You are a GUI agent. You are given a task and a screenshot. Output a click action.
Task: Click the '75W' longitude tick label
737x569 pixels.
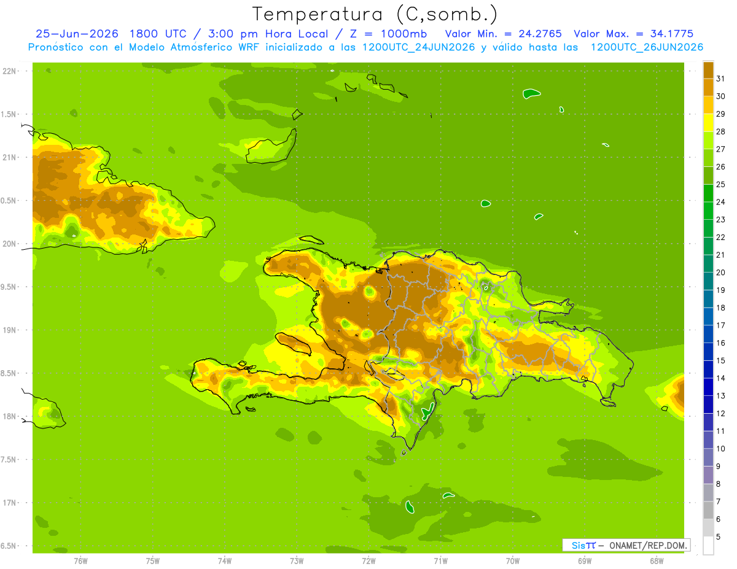[153, 560]
